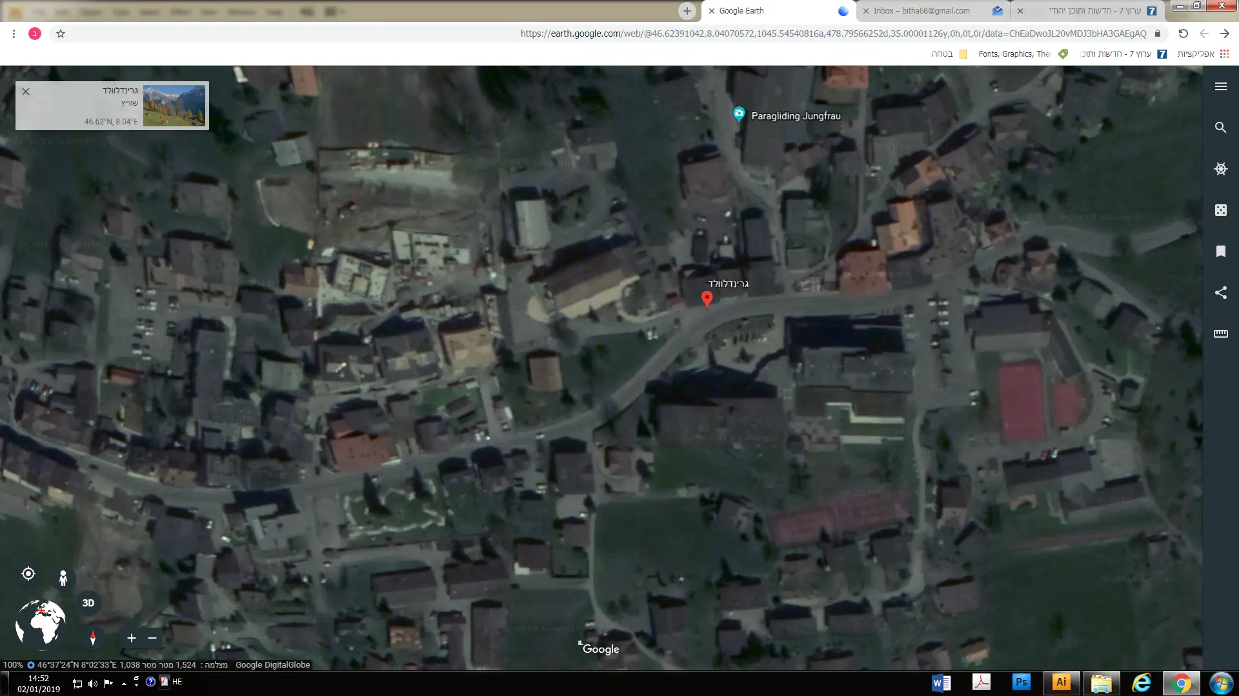The image size is (1239, 696).
Task: Click the I'm Feeling Lucky dice icon
Action: point(1220,210)
